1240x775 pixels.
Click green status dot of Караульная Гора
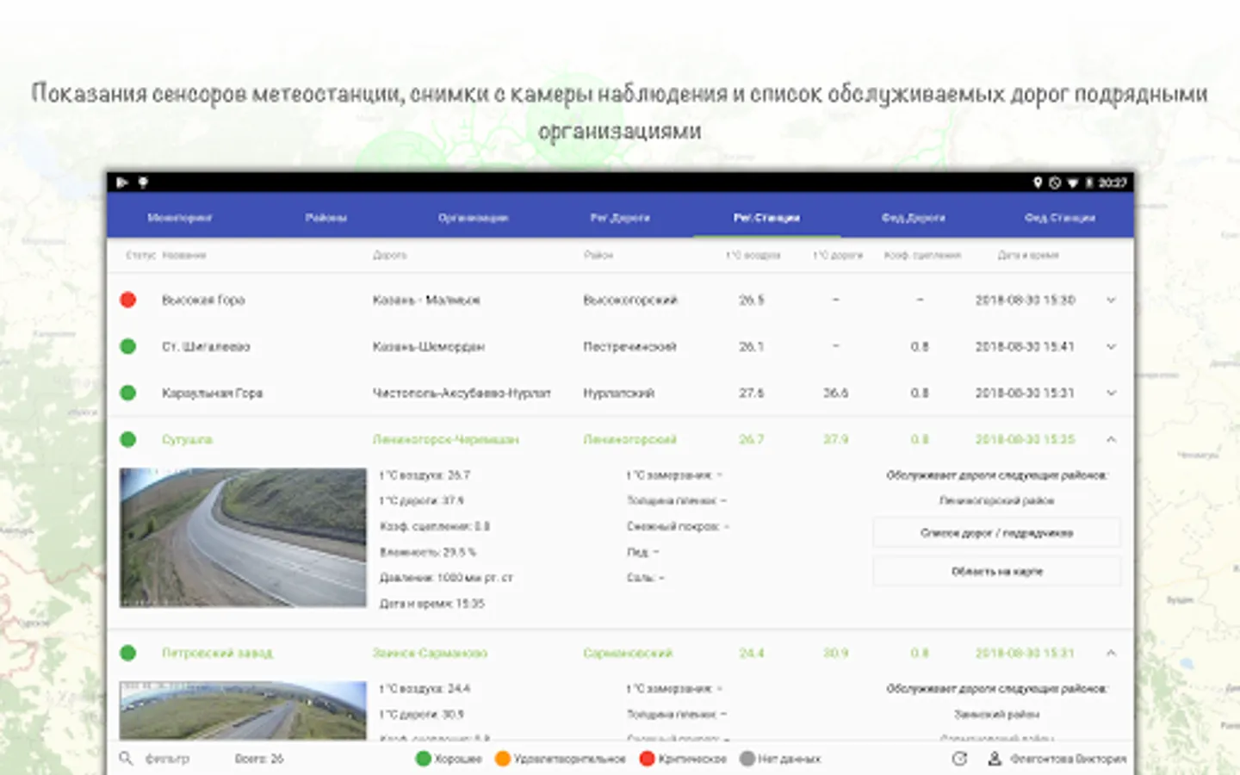tap(128, 393)
